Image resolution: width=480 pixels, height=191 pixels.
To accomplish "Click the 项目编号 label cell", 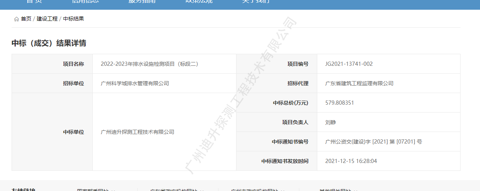I will [277, 64].
